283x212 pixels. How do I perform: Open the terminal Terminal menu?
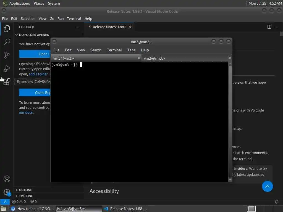[114, 50]
